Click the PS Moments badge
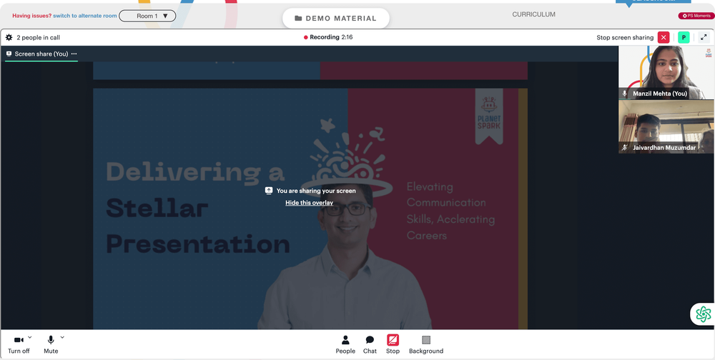 point(696,16)
